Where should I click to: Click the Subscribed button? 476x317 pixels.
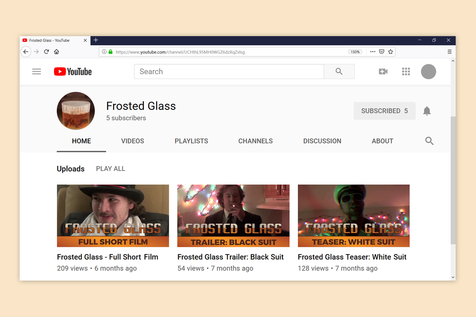pyautogui.click(x=385, y=111)
